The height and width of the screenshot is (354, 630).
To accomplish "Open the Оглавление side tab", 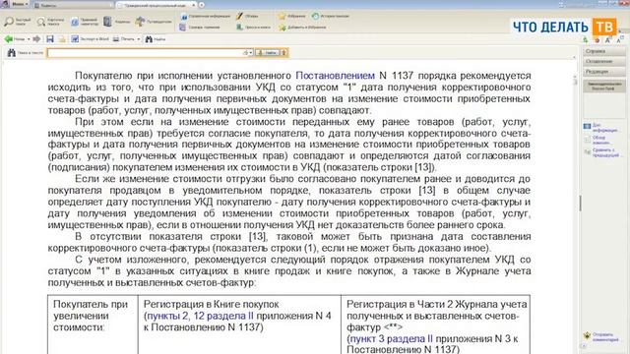I will pyautogui.click(x=603, y=61).
